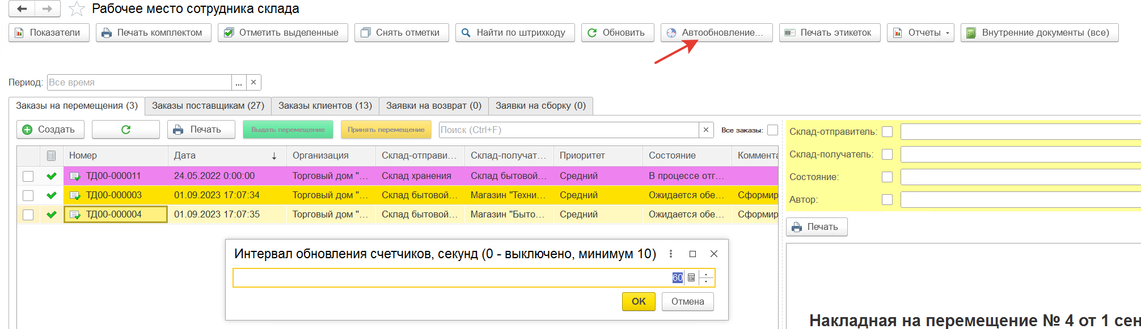Click OK in interval dialog
This screenshot has height=329, width=1141.
[639, 302]
